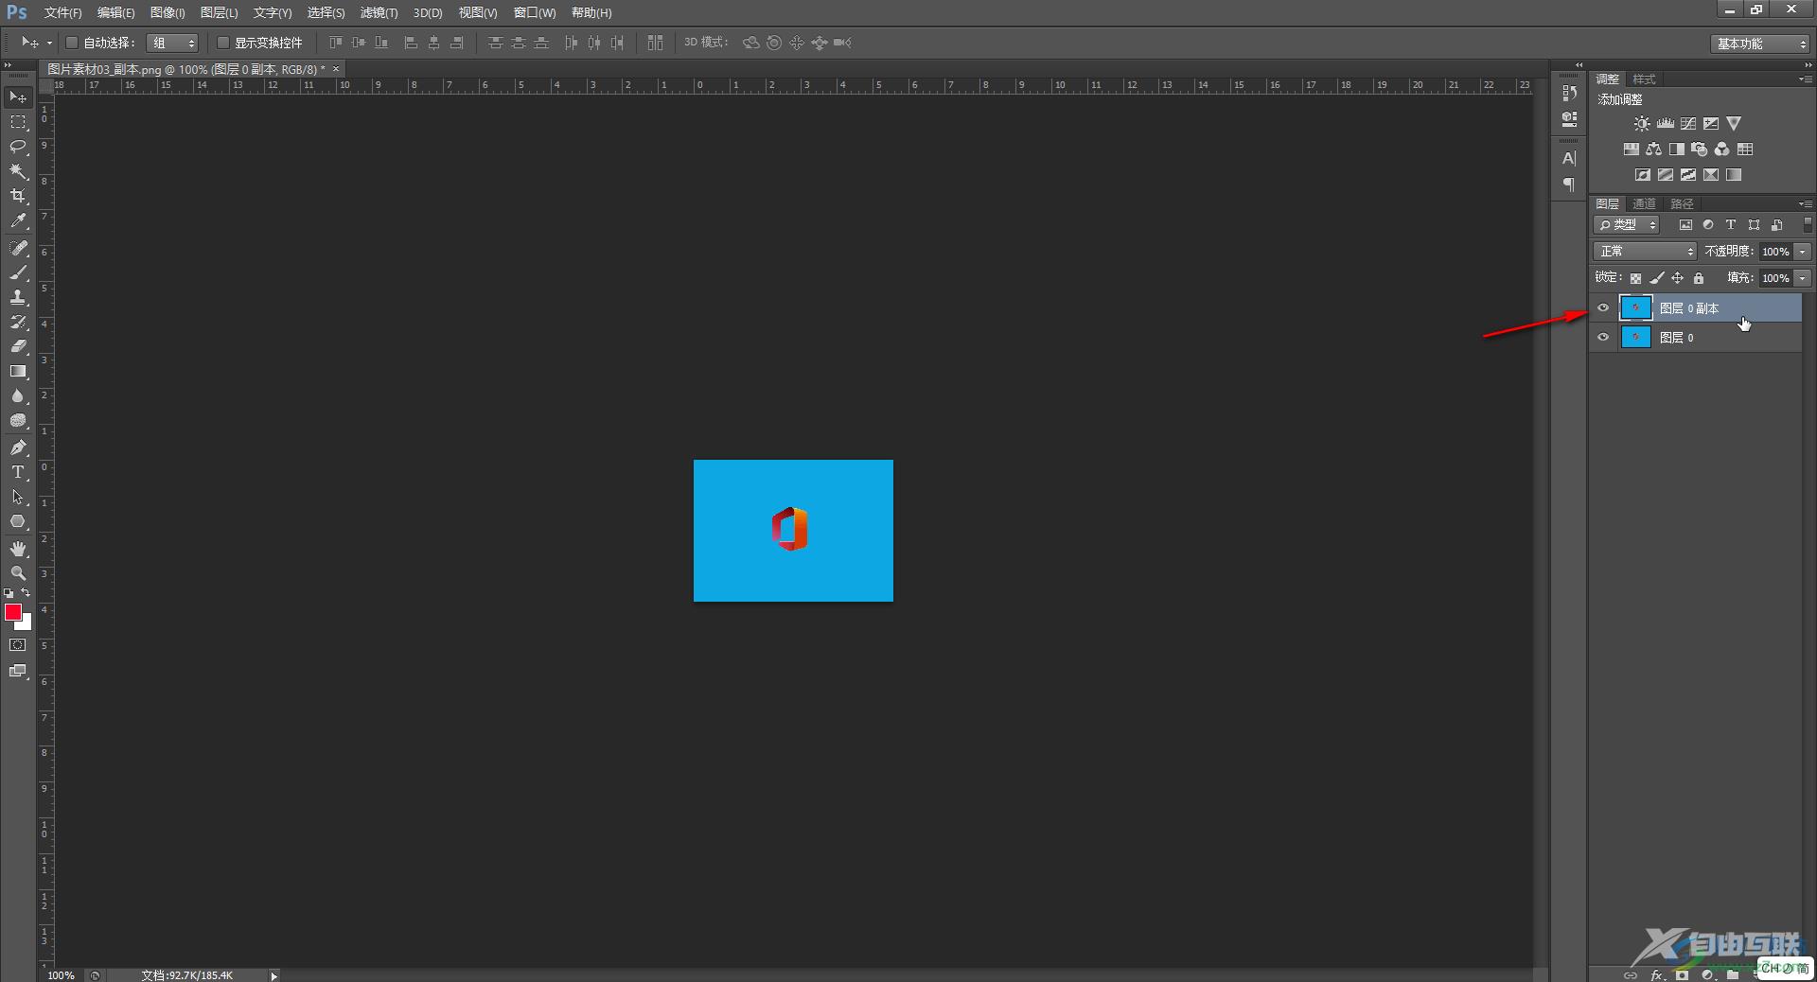Open the red foreground color swatch

coord(12,612)
